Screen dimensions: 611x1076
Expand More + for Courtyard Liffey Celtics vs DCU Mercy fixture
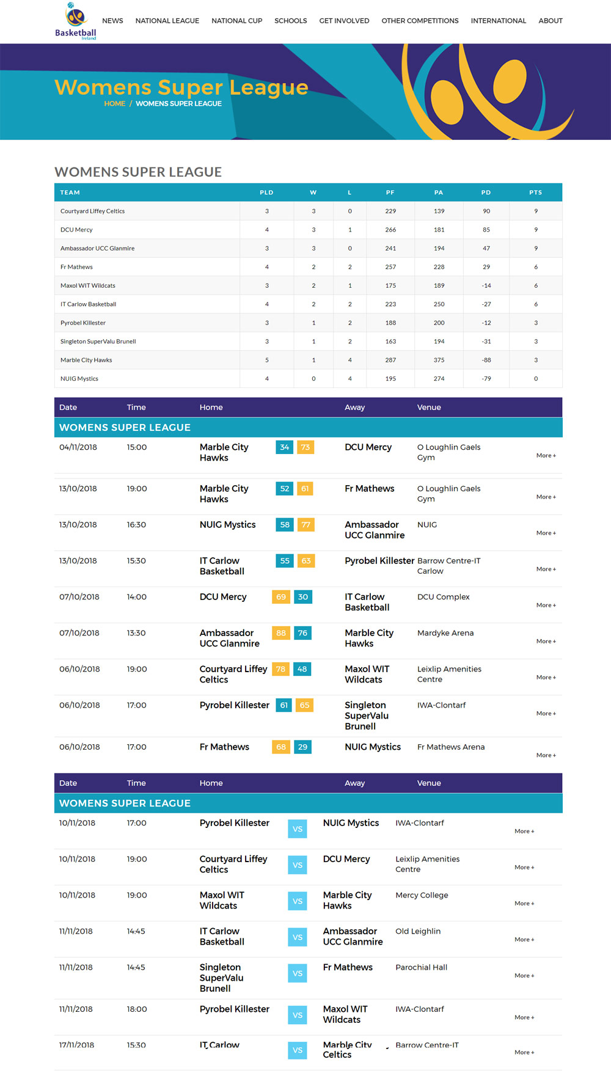tap(524, 868)
